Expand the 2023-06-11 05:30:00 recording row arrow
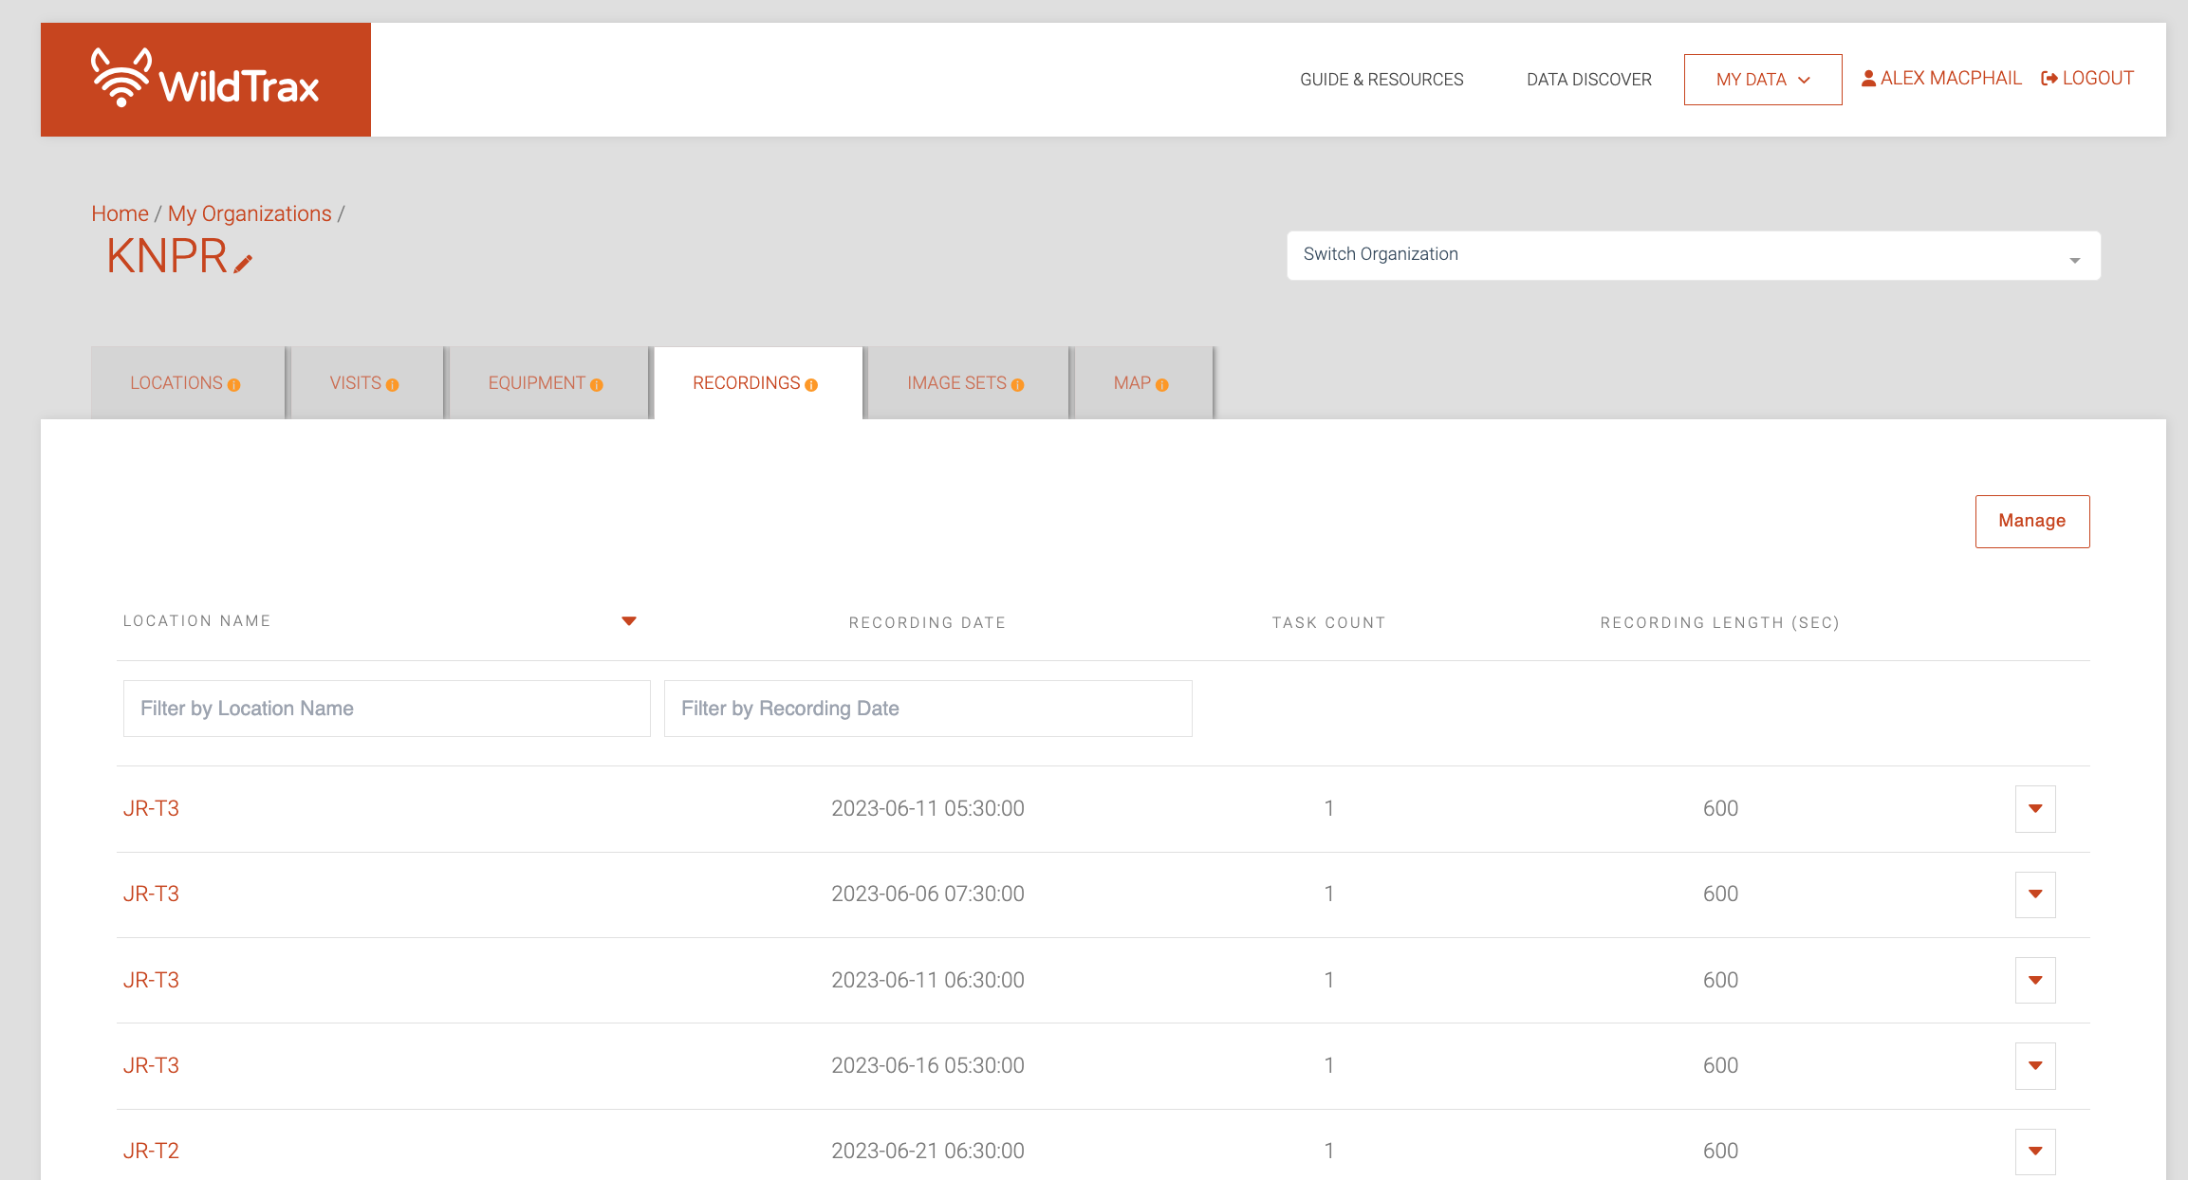Viewport: 2188px width, 1180px height. pos(2034,809)
